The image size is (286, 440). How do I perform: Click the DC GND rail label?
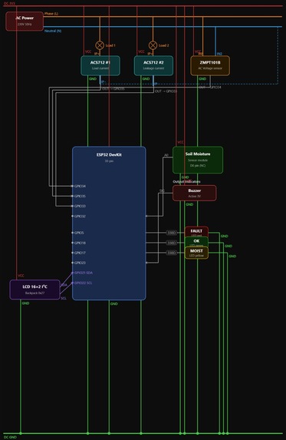[11, 437]
